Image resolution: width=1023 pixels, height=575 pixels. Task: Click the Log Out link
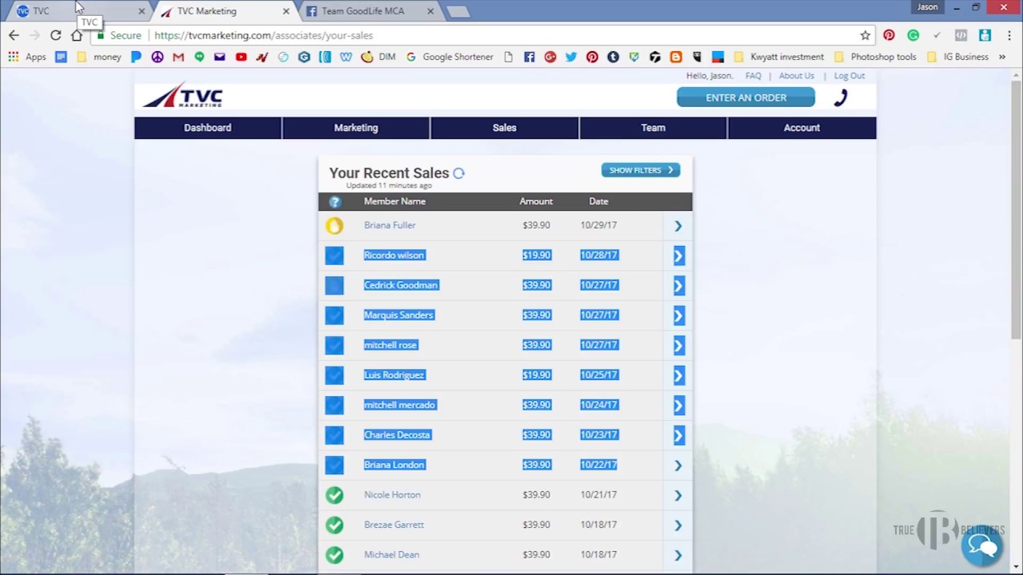pyautogui.click(x=849, y=76)
